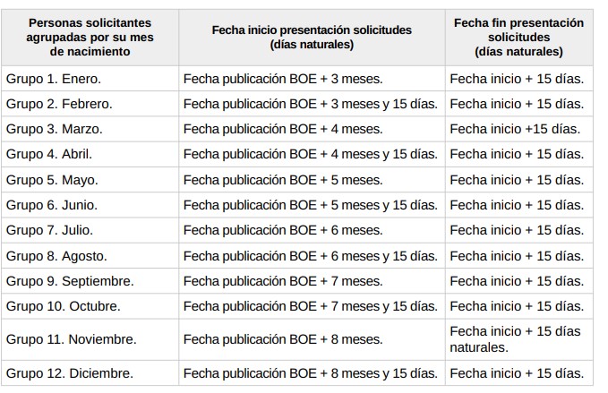The image size is (608, 393).
Task: Click the 'Grupo 7. Julio.' cell
Action: pyautogui.click(x=49, y=230)
